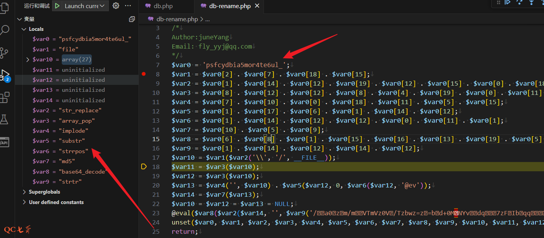Collapse all variables with collapse icon
The height and width of the screenshot is (238, 544).
[x=132, y=19]
